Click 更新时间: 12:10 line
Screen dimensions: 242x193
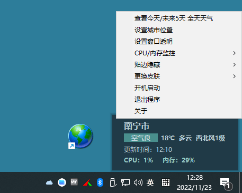[148, 150]
